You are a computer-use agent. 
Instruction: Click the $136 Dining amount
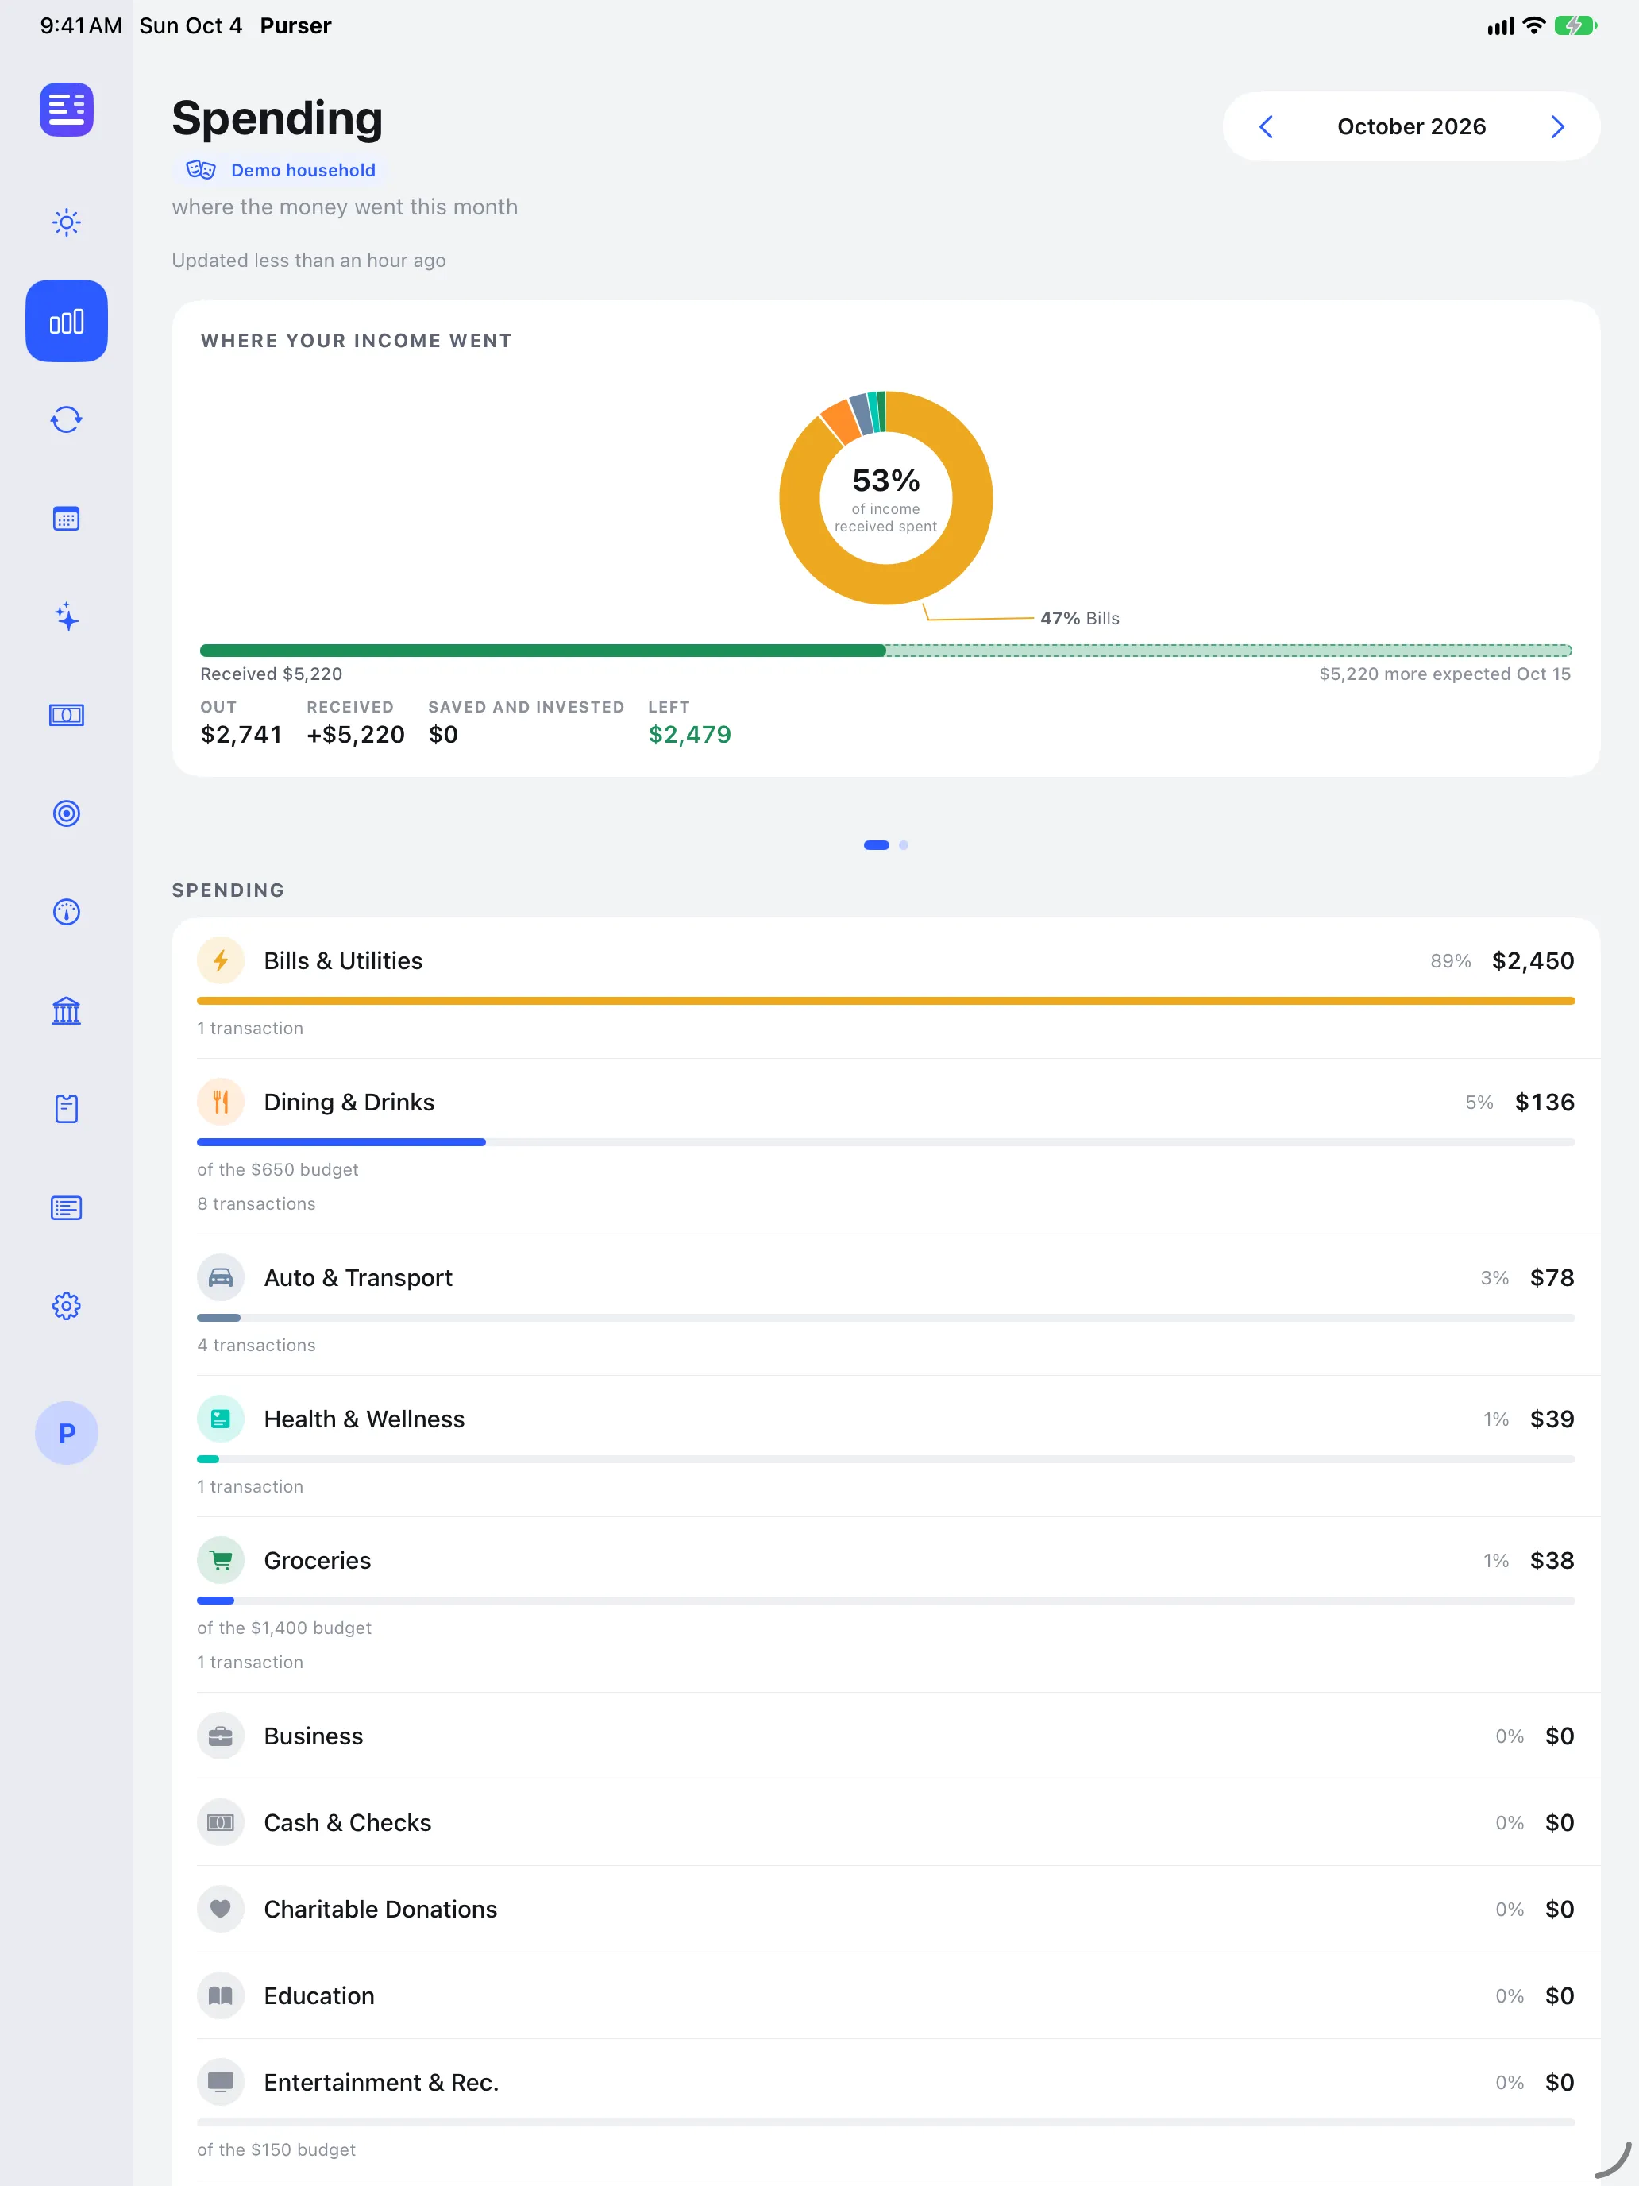[1545, 1102]
